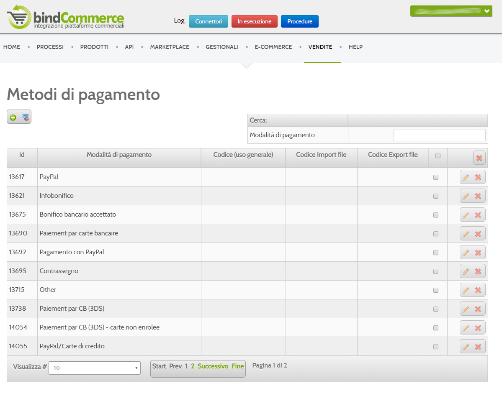Check Pagamento con PayPal checkbox

tap(436, 253)
